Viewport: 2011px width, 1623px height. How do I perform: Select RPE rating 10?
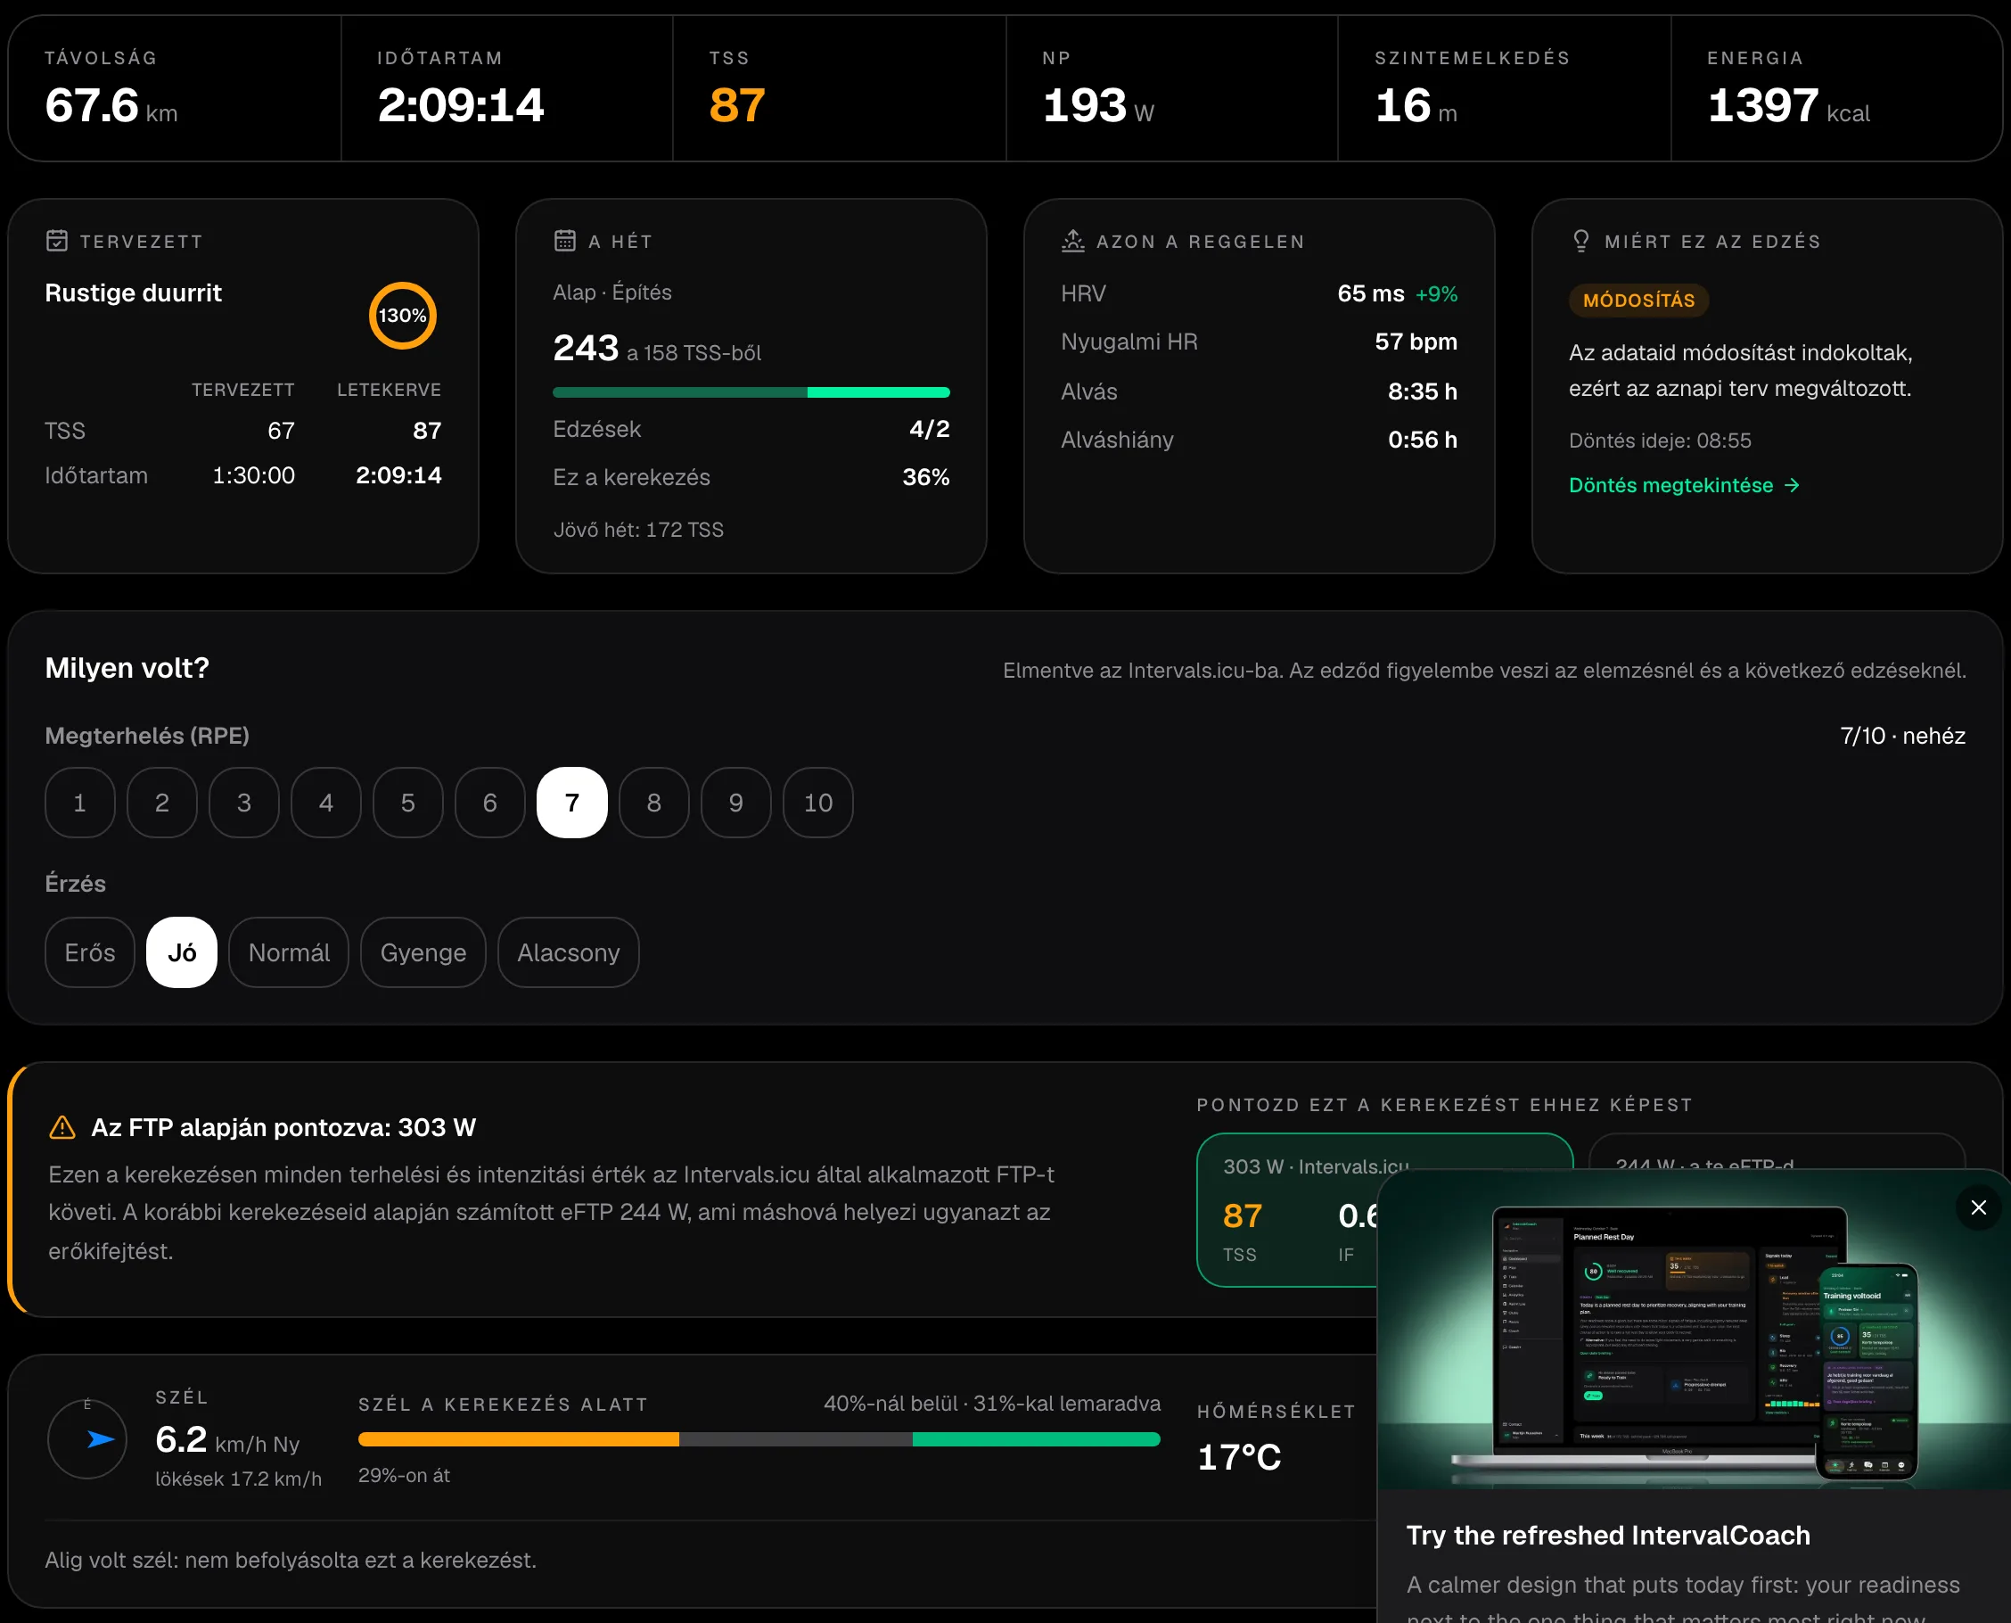tap(818, 803)
